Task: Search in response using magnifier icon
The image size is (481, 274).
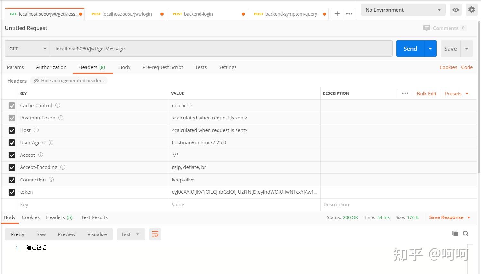Action: click(466, 234)
